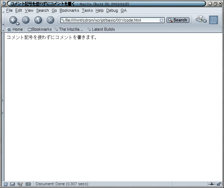
Task: Open the Latest Builds bookmark link
Action: click(101, 29)
